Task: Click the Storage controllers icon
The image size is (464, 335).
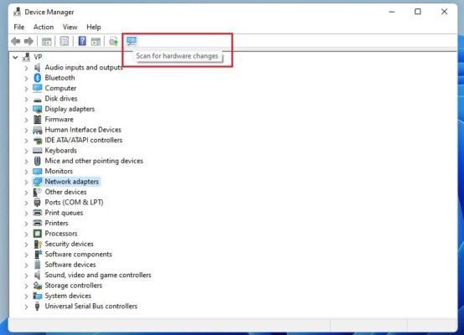Action: 38,286
